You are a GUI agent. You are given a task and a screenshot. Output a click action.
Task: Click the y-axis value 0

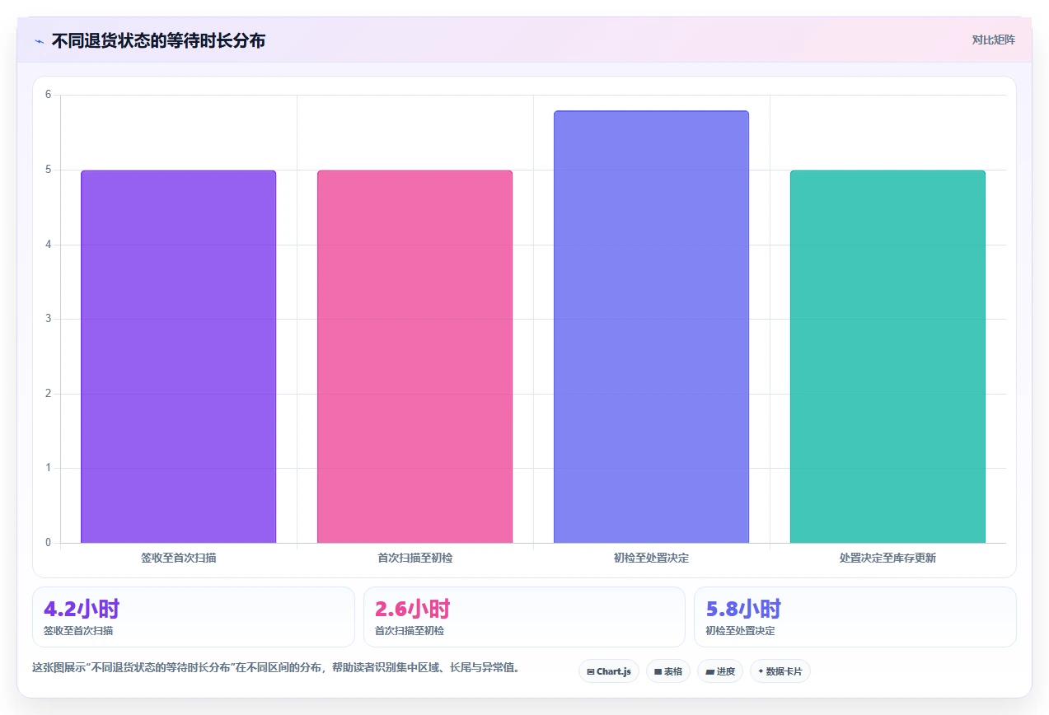48,543
